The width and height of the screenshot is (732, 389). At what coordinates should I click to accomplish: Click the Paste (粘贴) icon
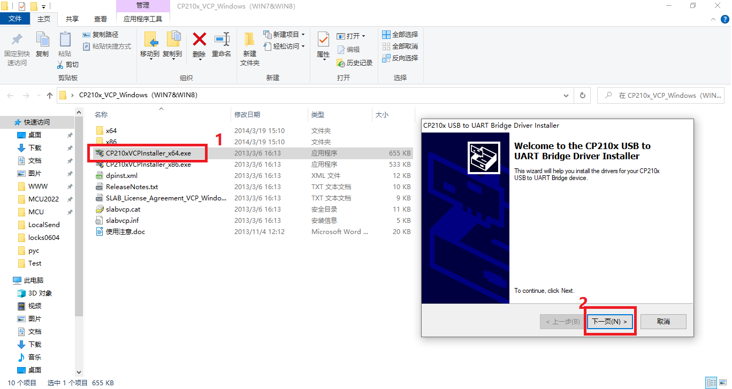tap(65, 41)
